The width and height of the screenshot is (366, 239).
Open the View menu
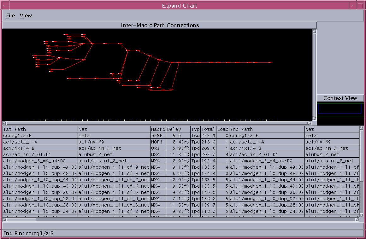click(26, 15)
